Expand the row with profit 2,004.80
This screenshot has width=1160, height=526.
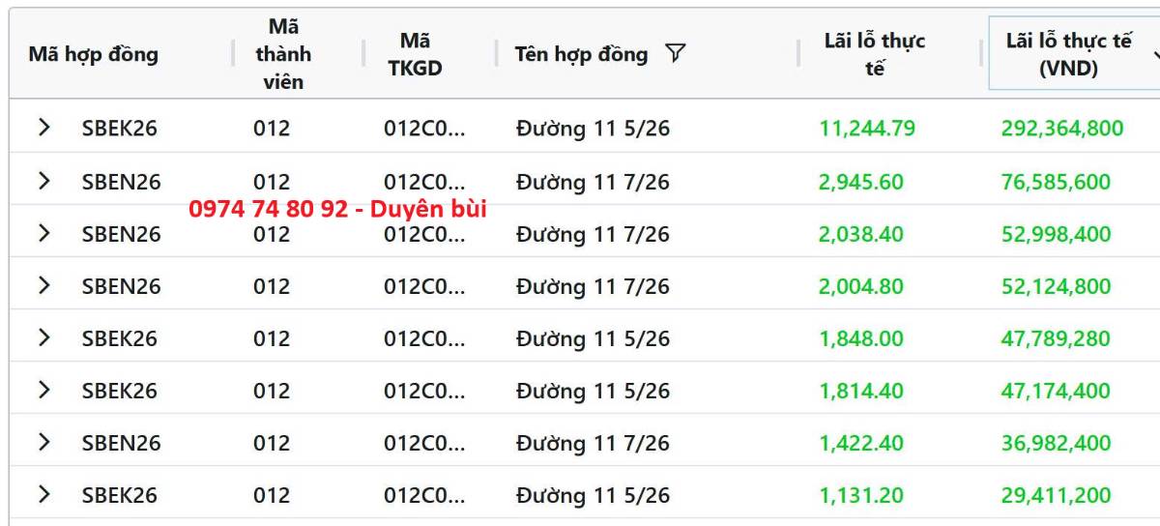pos(43,285)
